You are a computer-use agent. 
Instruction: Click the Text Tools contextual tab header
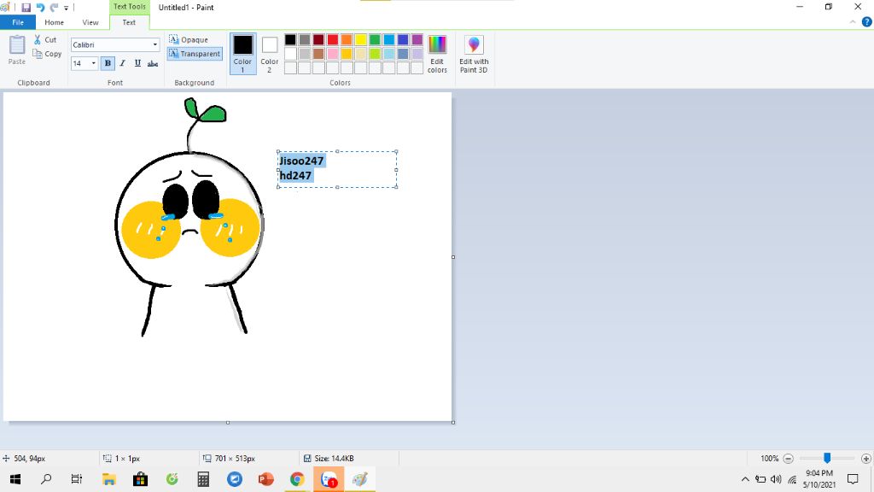coord(130,7)
